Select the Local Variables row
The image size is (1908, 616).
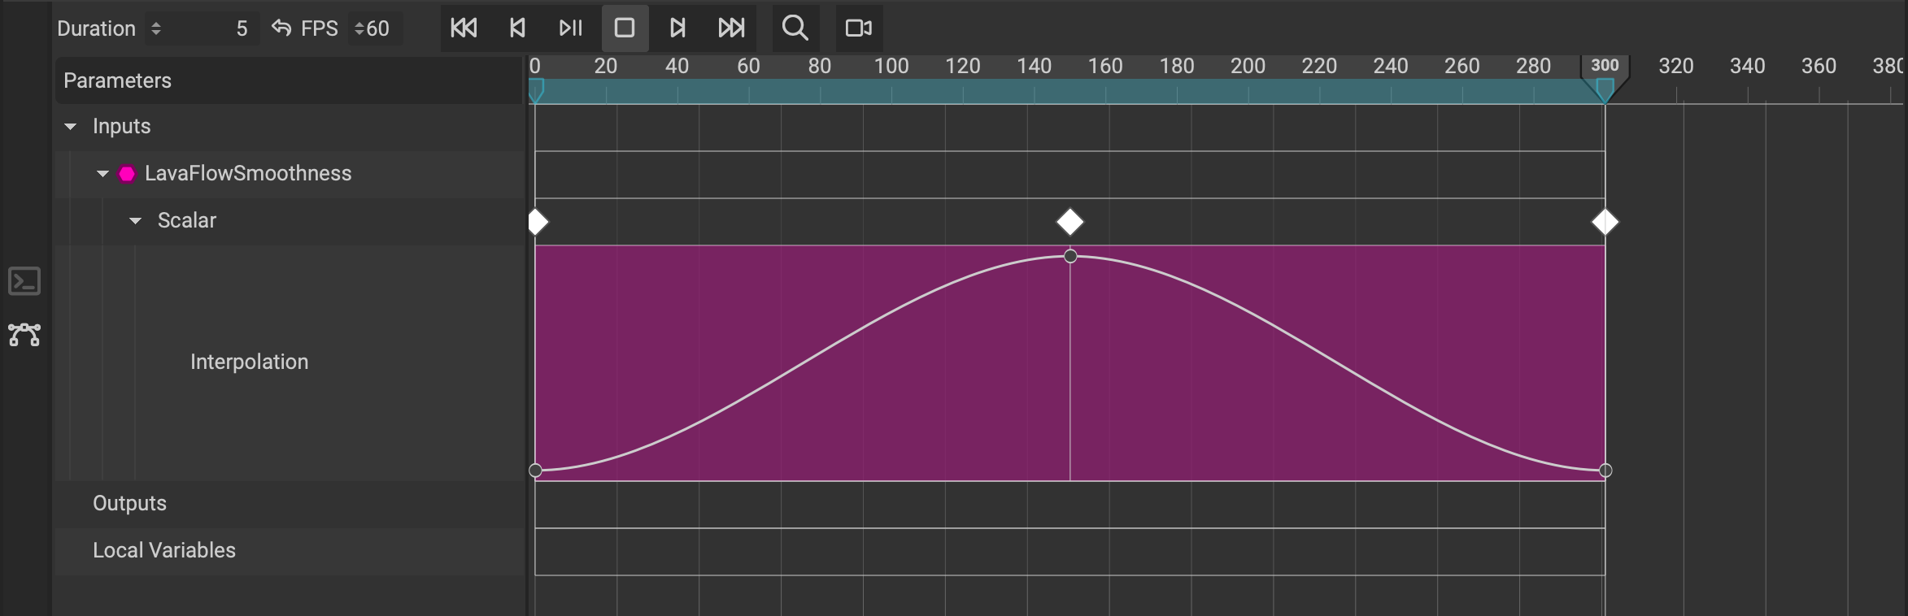[x=164, y=551]
